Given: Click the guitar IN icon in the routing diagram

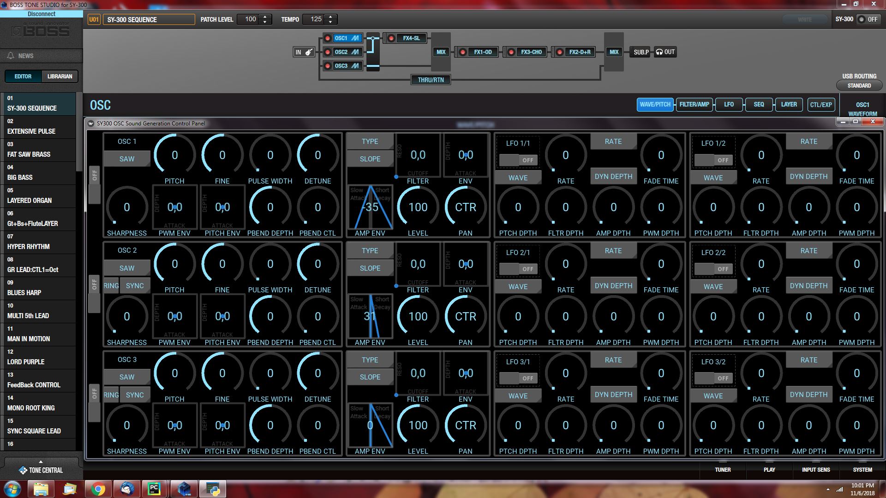Looking at the screenshot, I should coord(305,52).
